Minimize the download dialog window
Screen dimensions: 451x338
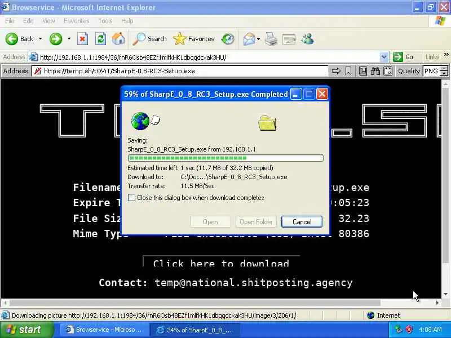pyautogui.click(x=295, y=94)
